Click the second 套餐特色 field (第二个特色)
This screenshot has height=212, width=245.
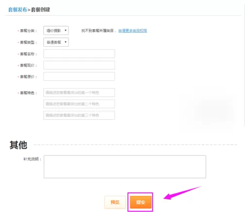point(79,104)
